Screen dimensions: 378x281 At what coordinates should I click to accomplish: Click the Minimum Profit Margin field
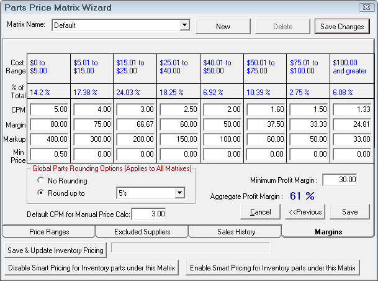click(x=340, y=180)
